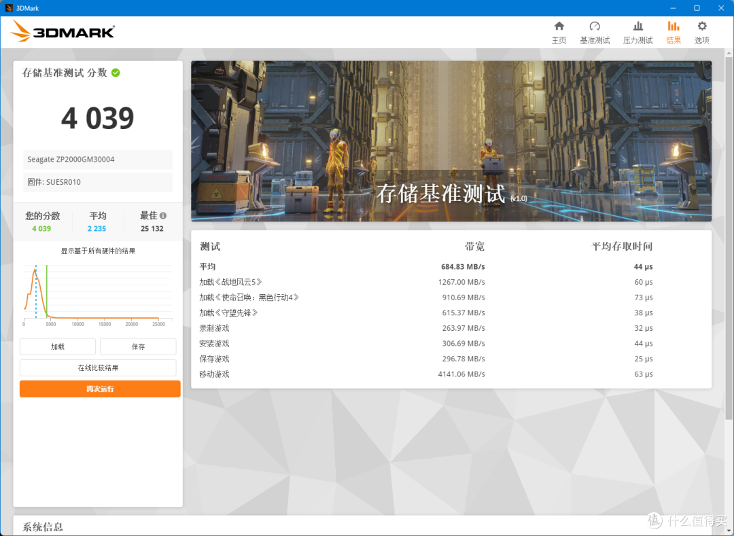Viewport: 734px width, 536px height.
Task: Minimize the 3DMark window
Action: tap(673, 8)
